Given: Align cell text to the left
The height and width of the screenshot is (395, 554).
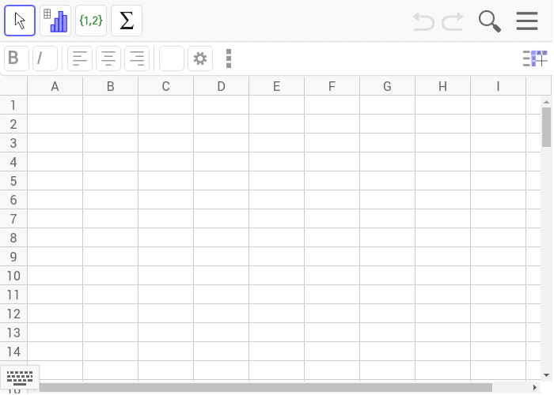Looking at the screenshot, I should pyautogui.click(x=80, y=58).
